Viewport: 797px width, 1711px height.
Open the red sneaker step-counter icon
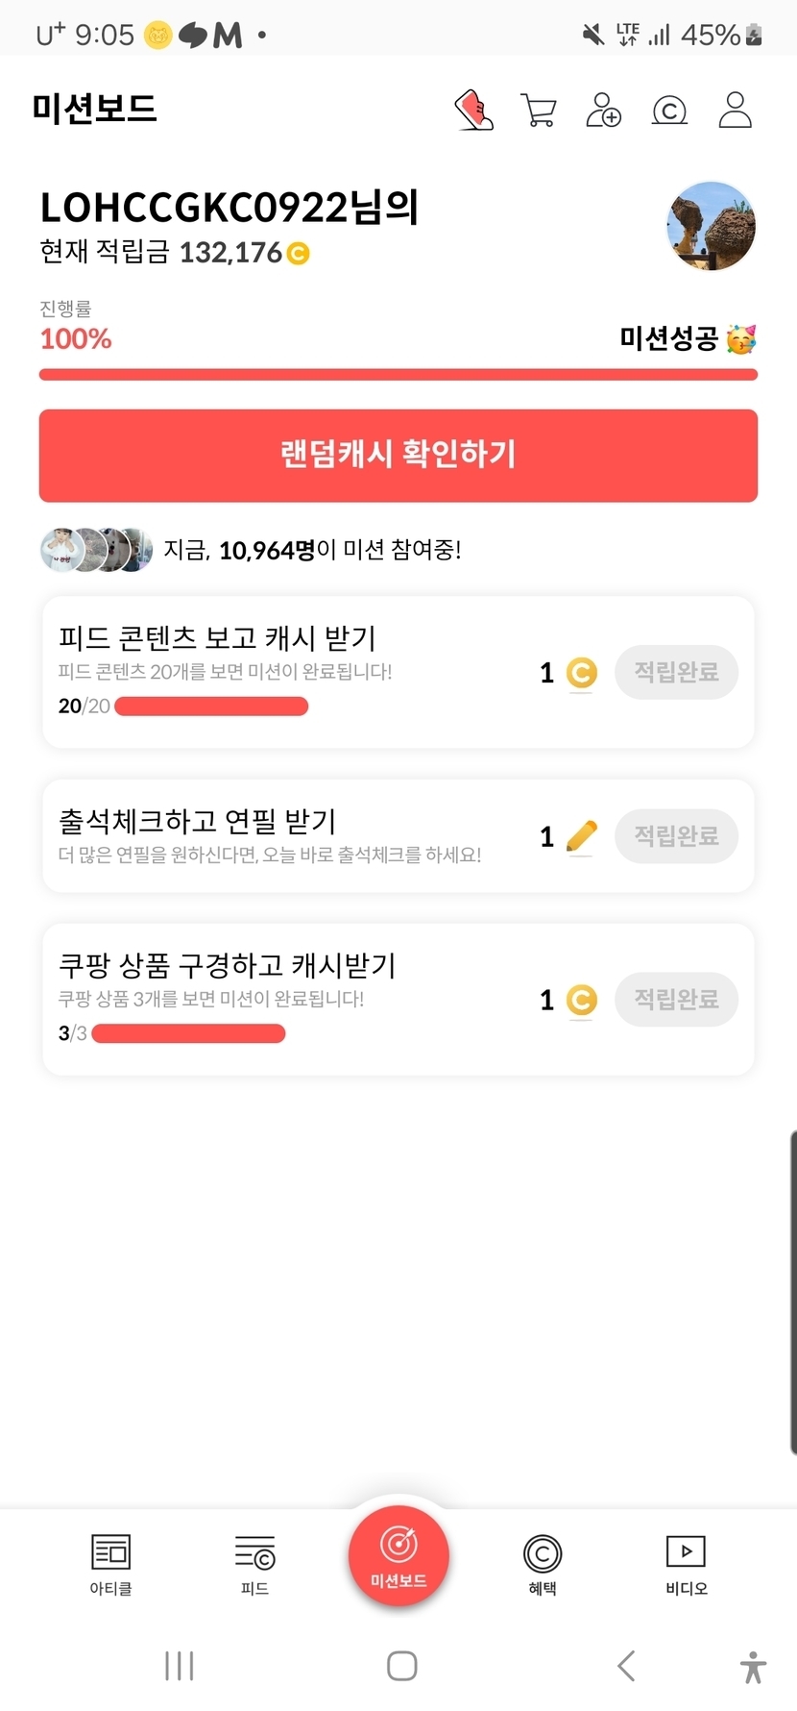click(473, 111)
